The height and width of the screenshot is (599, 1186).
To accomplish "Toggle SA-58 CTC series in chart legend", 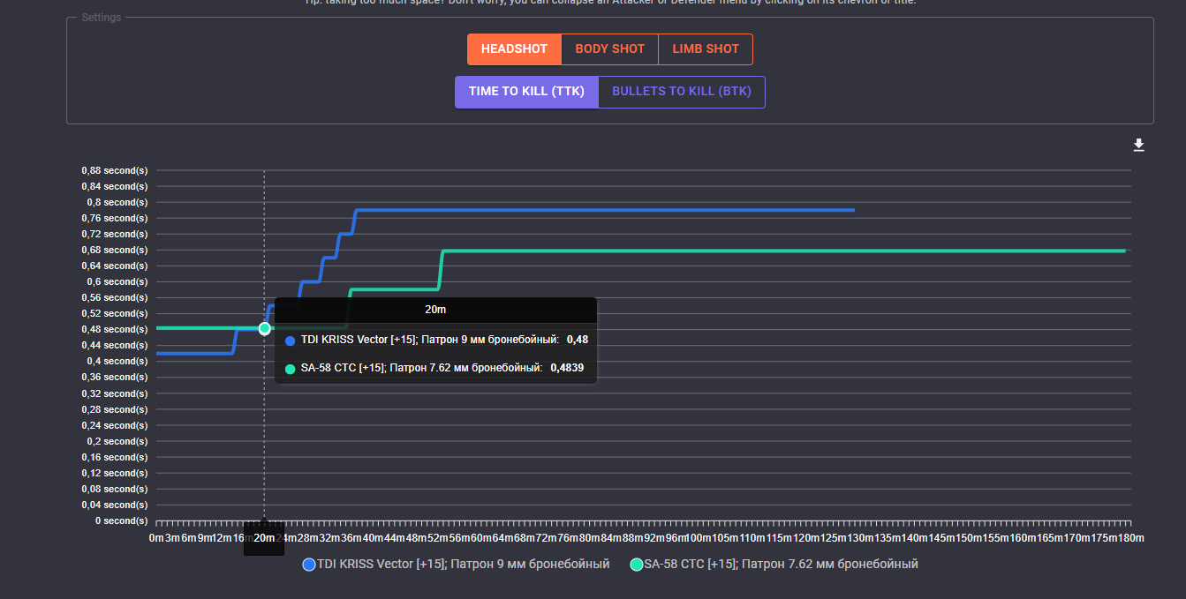I will [774, 564].
